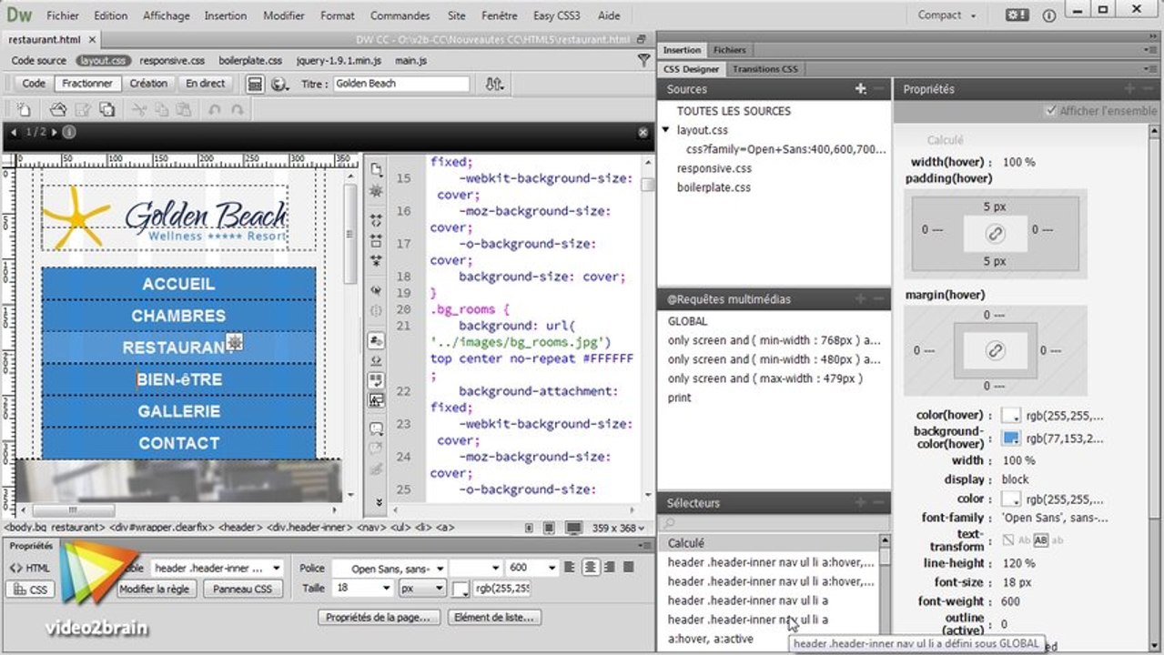Click the undo arrow icon
This screenshot has width=1164, height=655.
[x=215, y=109]
